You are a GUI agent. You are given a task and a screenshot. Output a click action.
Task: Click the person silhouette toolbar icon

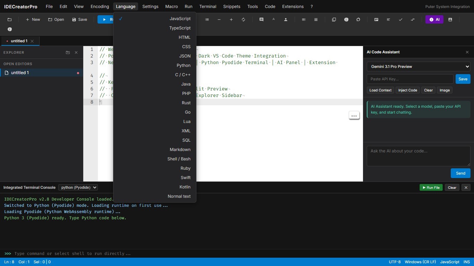point(286,20)
